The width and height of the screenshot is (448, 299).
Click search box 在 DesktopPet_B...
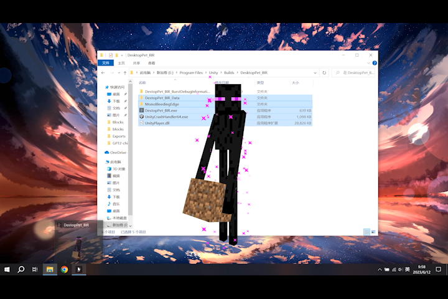pos(353,73)
